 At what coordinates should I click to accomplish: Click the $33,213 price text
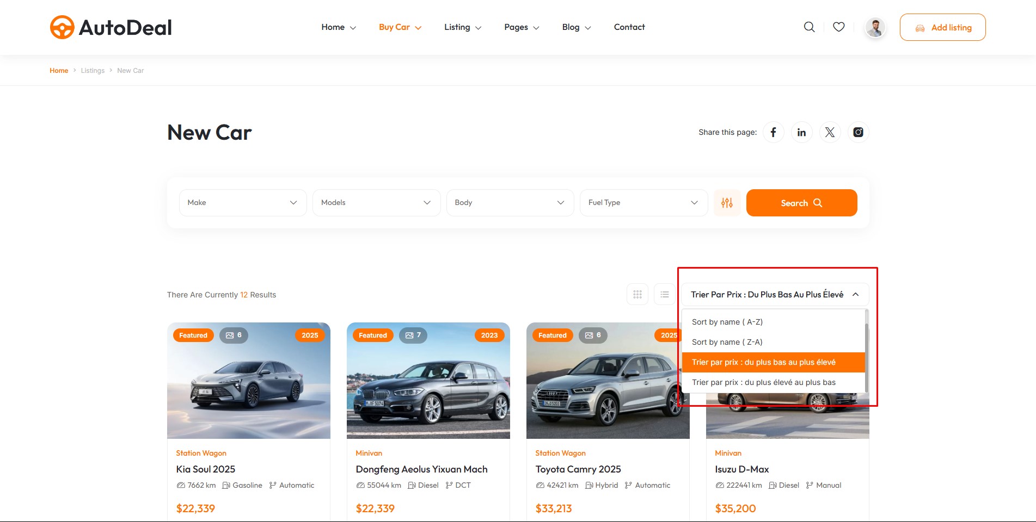click(554, 508)
